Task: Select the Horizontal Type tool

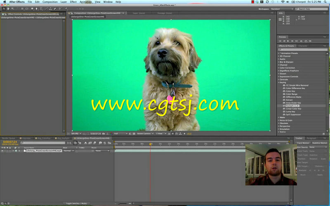Action: click(x=41, y=9)
